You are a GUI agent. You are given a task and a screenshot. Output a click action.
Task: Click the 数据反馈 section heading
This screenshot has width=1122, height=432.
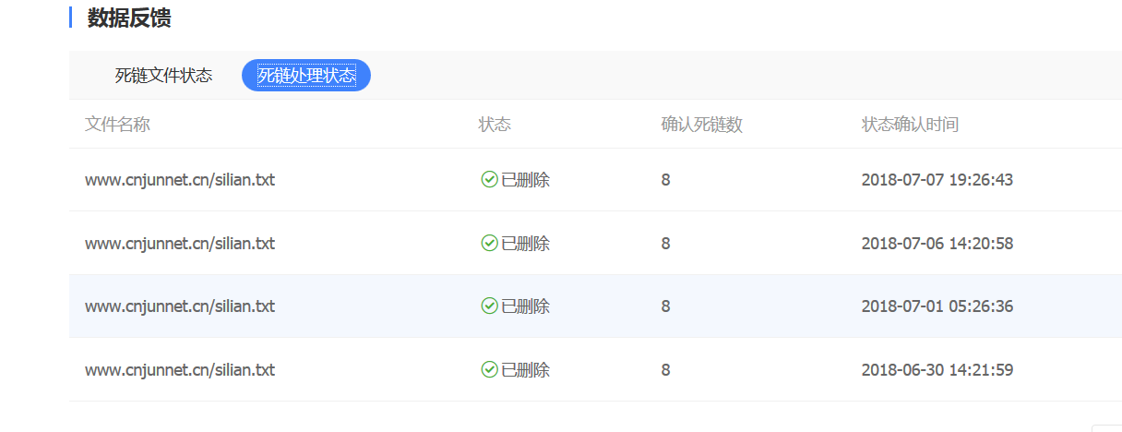click(x=129, y=18)
